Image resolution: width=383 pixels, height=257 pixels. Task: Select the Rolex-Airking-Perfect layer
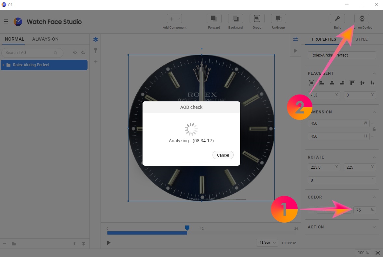(44, 65)
